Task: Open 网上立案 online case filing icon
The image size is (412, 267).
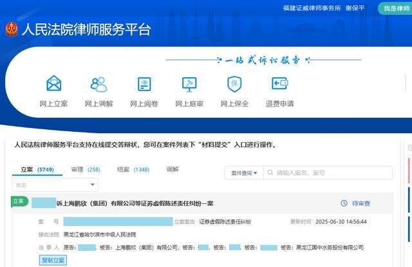Action: (x=53, y=84)
